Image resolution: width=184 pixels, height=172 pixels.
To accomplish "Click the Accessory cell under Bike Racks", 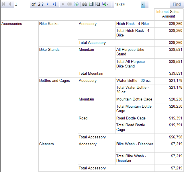I will point(97,30).
